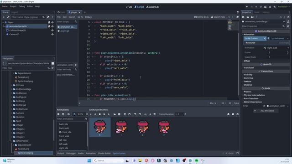
Task: Expand the Visibility section in Inspector
Action: (x=248, y=75)
